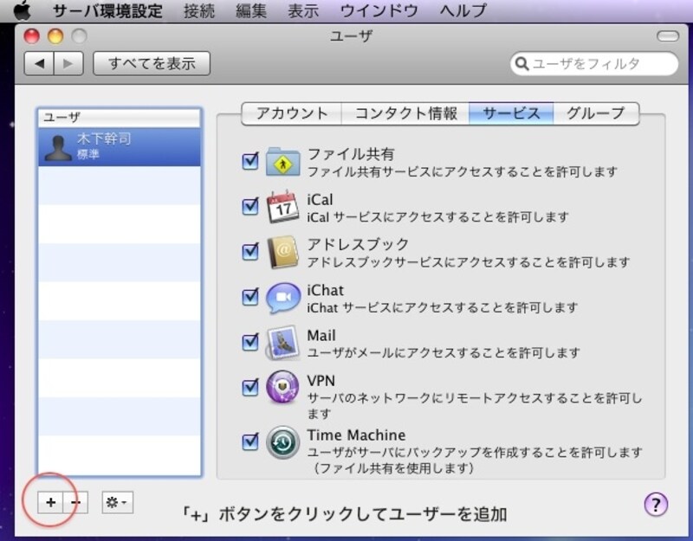
Task: Click the すべてを表示 button
Action: pyautogui.click(x=152, y=63)
